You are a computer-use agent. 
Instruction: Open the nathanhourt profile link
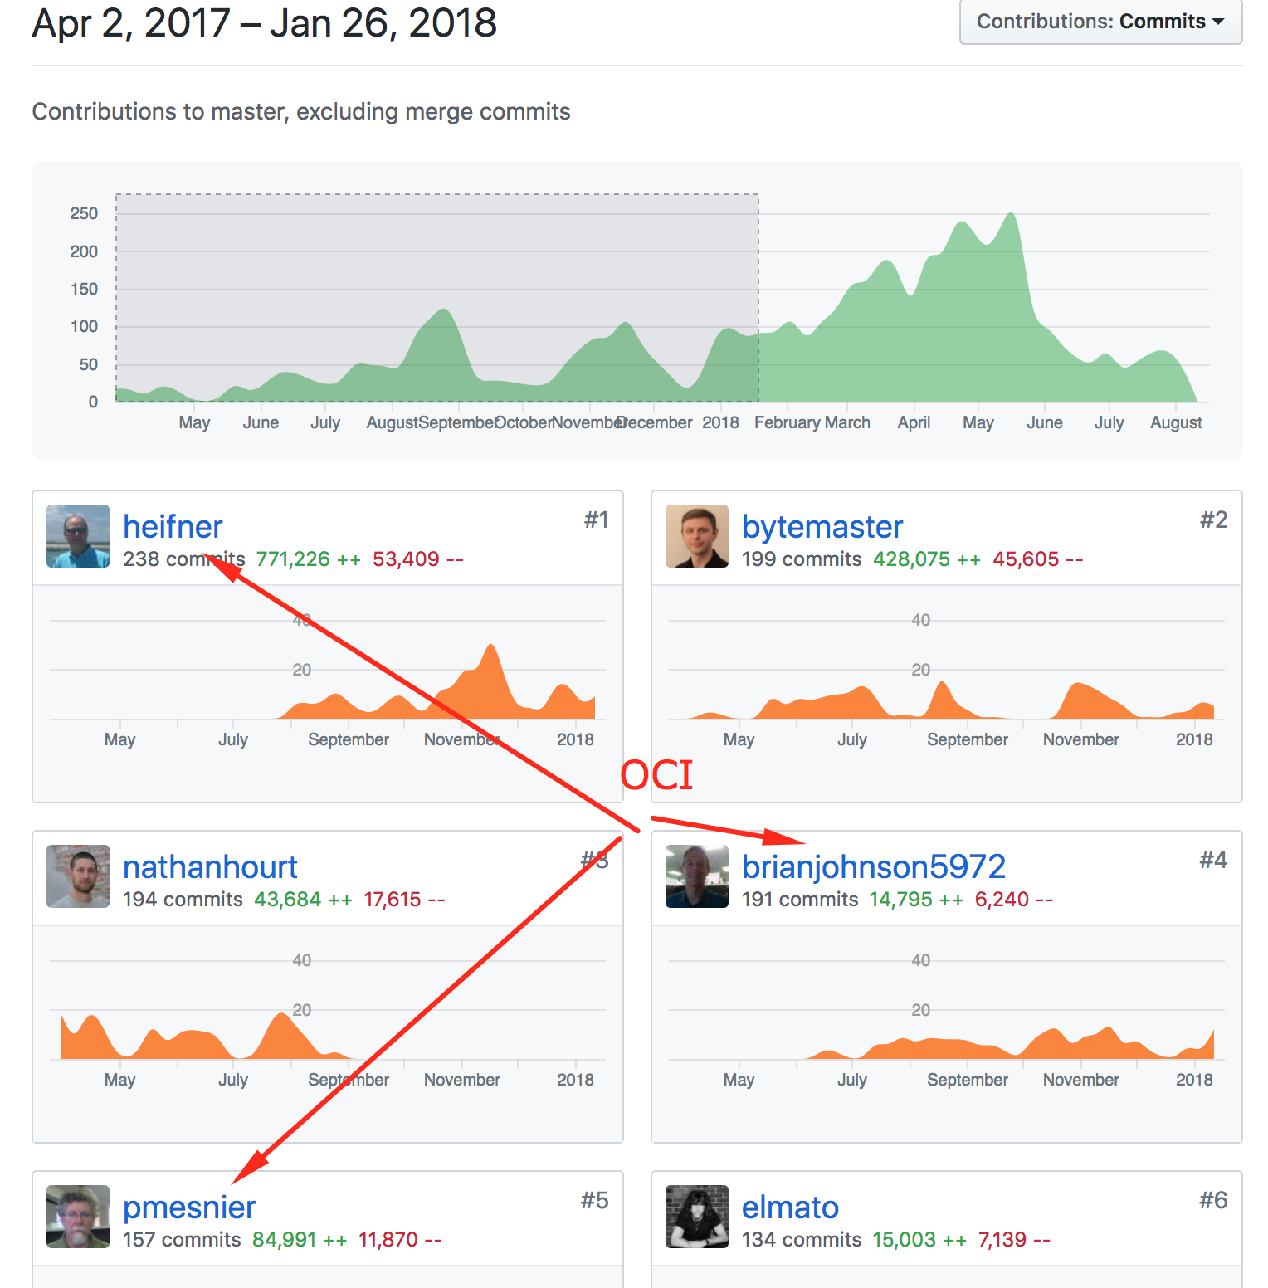pos(210,867)
